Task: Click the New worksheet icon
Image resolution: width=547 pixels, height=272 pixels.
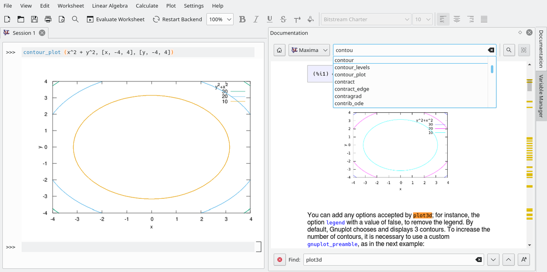Action: point(7,19)
